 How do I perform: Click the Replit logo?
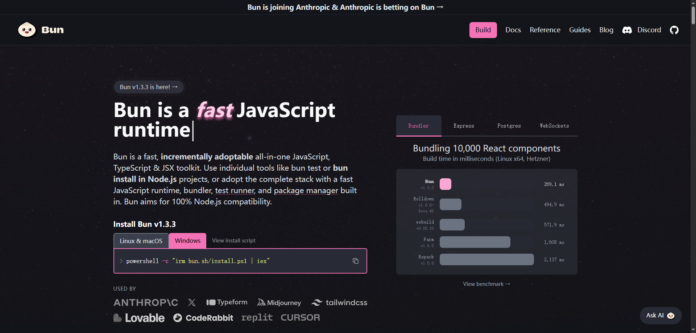tap(257, 317)
